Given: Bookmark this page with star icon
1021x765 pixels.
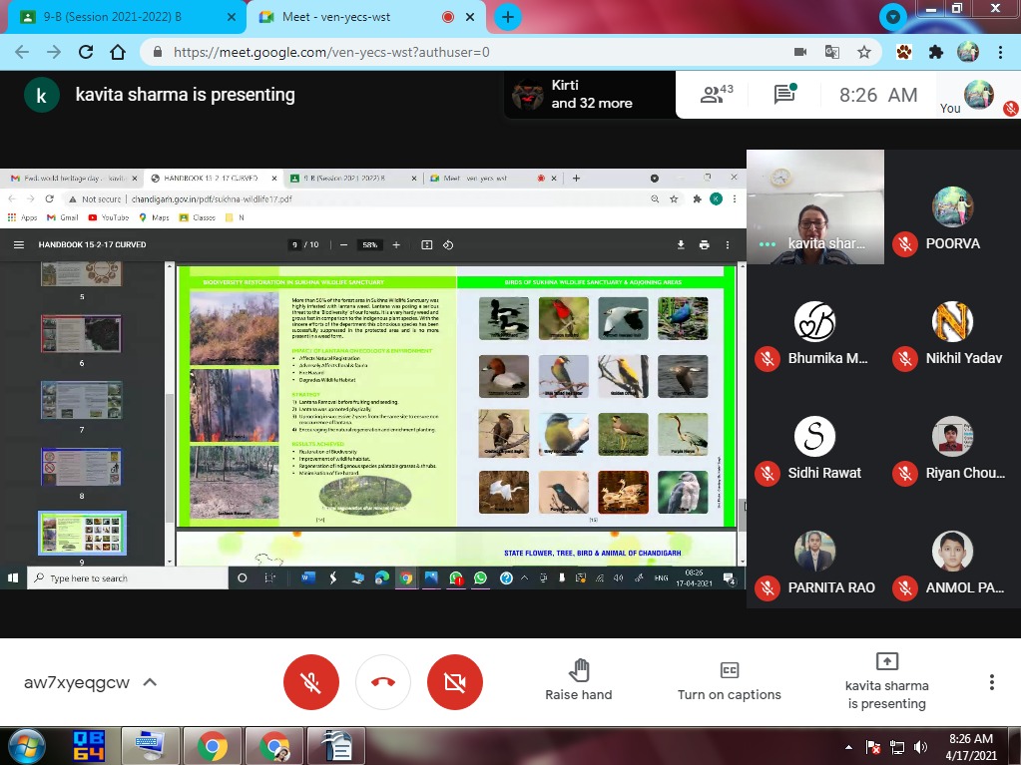Looking at the screenshot, I should (864, 52).
